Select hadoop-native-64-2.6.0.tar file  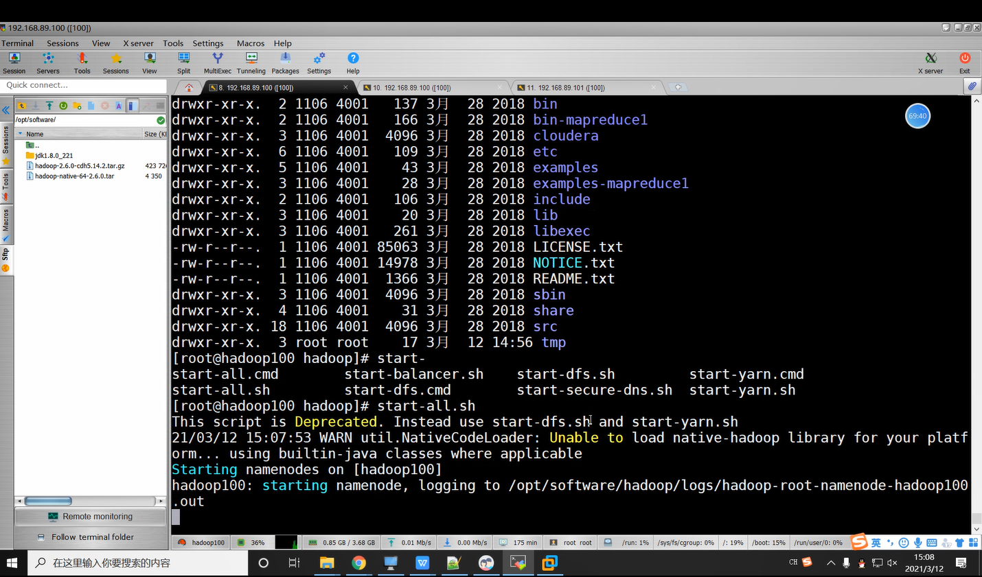point(70,176)
